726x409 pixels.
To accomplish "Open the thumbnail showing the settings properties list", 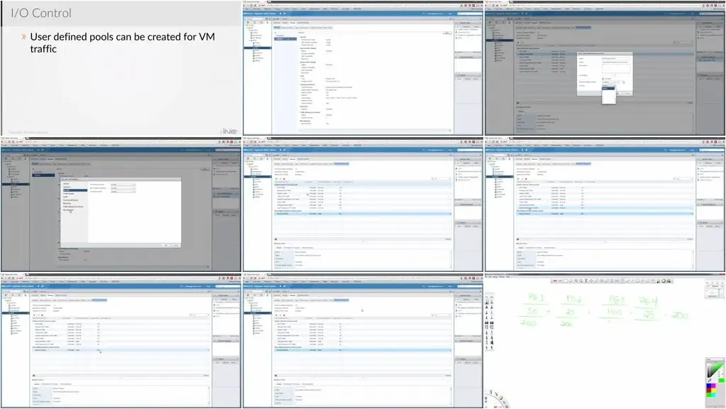I will pyautogui.click(x=363, y=68).
